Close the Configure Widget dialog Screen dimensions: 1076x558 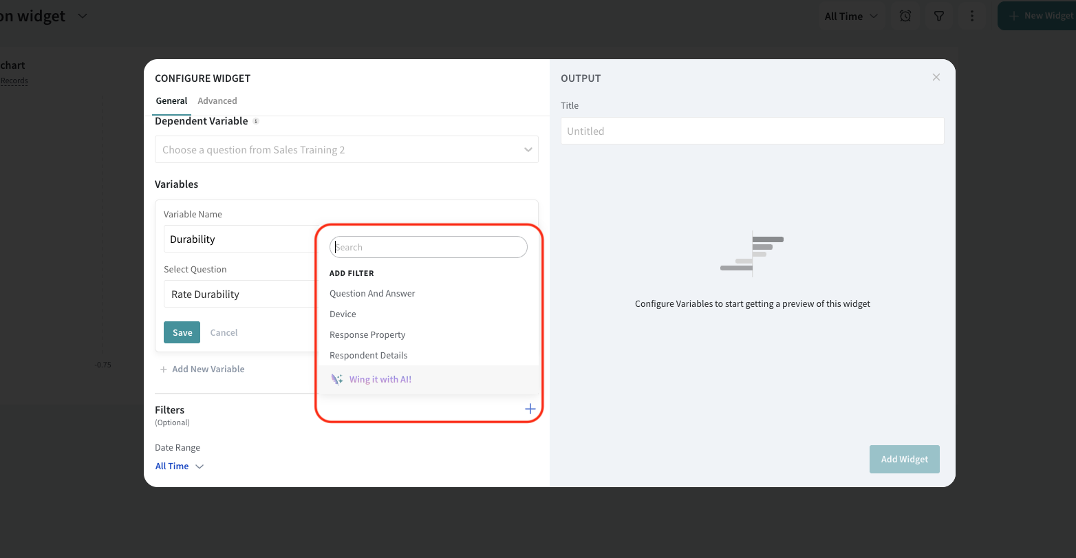coord(936,78)
